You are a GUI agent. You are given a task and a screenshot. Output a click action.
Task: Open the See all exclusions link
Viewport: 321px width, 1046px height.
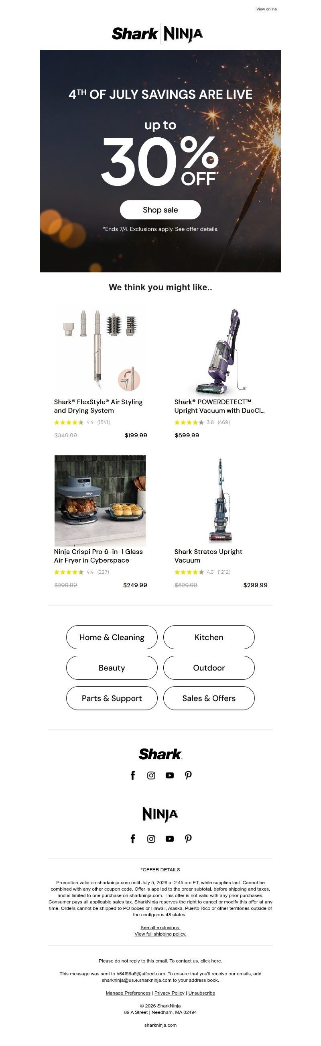click(160, 928)
